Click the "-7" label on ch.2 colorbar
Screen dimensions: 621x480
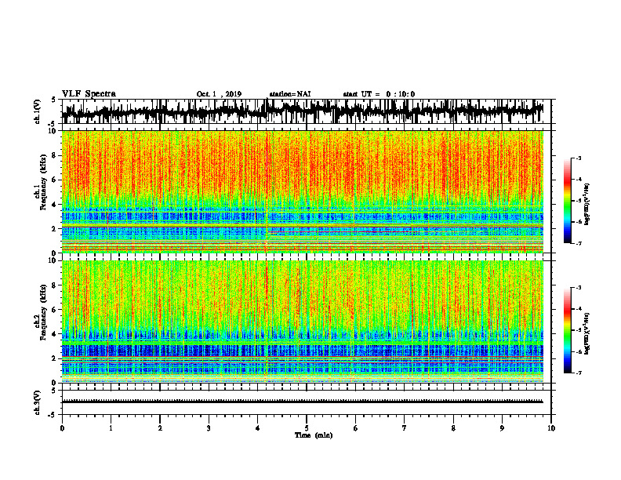(579, 373)
